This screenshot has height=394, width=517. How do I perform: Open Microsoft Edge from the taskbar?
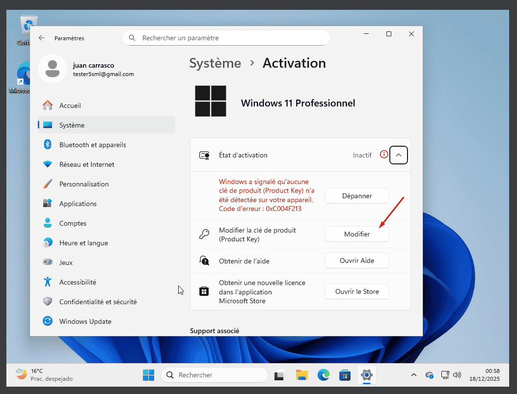click(x=323, y=375)
